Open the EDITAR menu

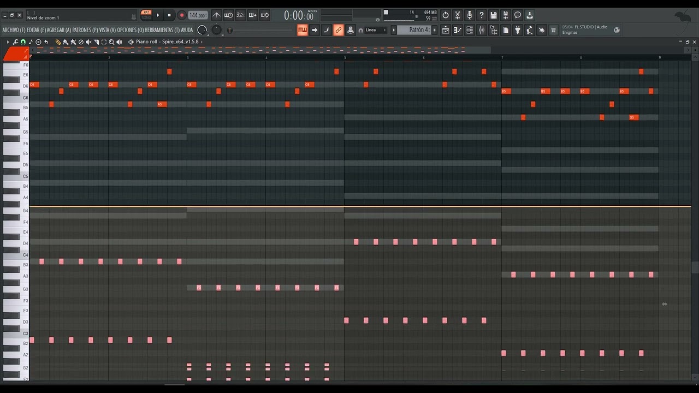(36, 30)
